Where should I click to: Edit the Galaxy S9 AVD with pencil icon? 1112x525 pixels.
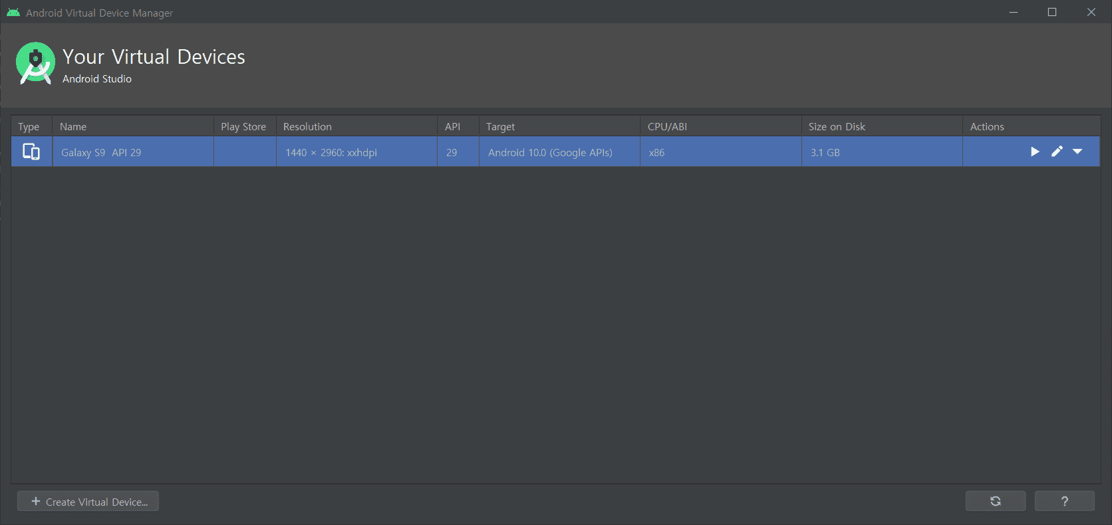(1057, 152)
